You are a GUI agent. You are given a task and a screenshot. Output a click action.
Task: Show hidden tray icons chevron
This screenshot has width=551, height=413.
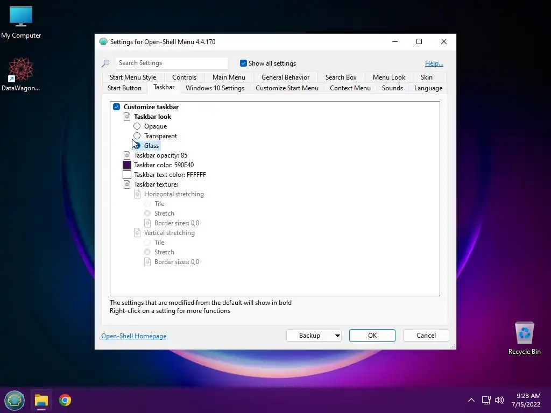(471, 400)
